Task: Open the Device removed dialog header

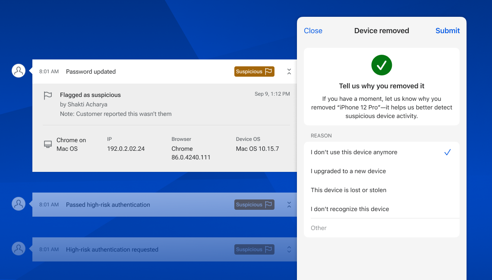Action: tap(381, 31)
